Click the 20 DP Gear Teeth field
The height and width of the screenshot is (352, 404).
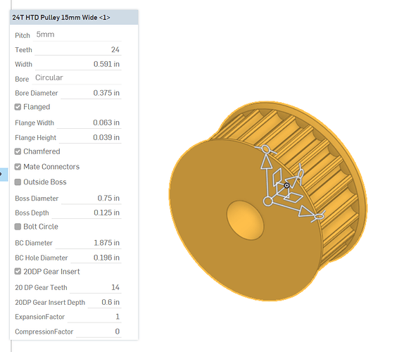pyautogui.click(x=96, y=287)
